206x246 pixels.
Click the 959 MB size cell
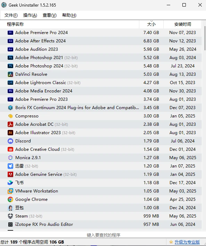point(151,216)
